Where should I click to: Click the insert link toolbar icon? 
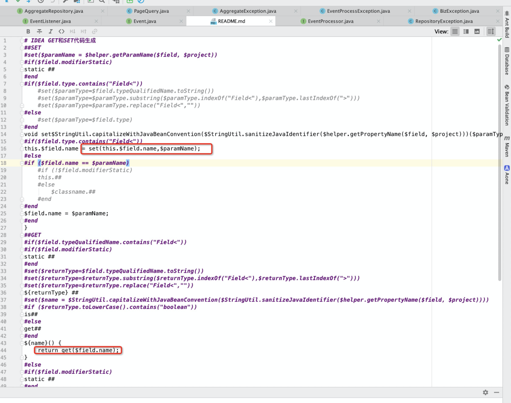95,31
